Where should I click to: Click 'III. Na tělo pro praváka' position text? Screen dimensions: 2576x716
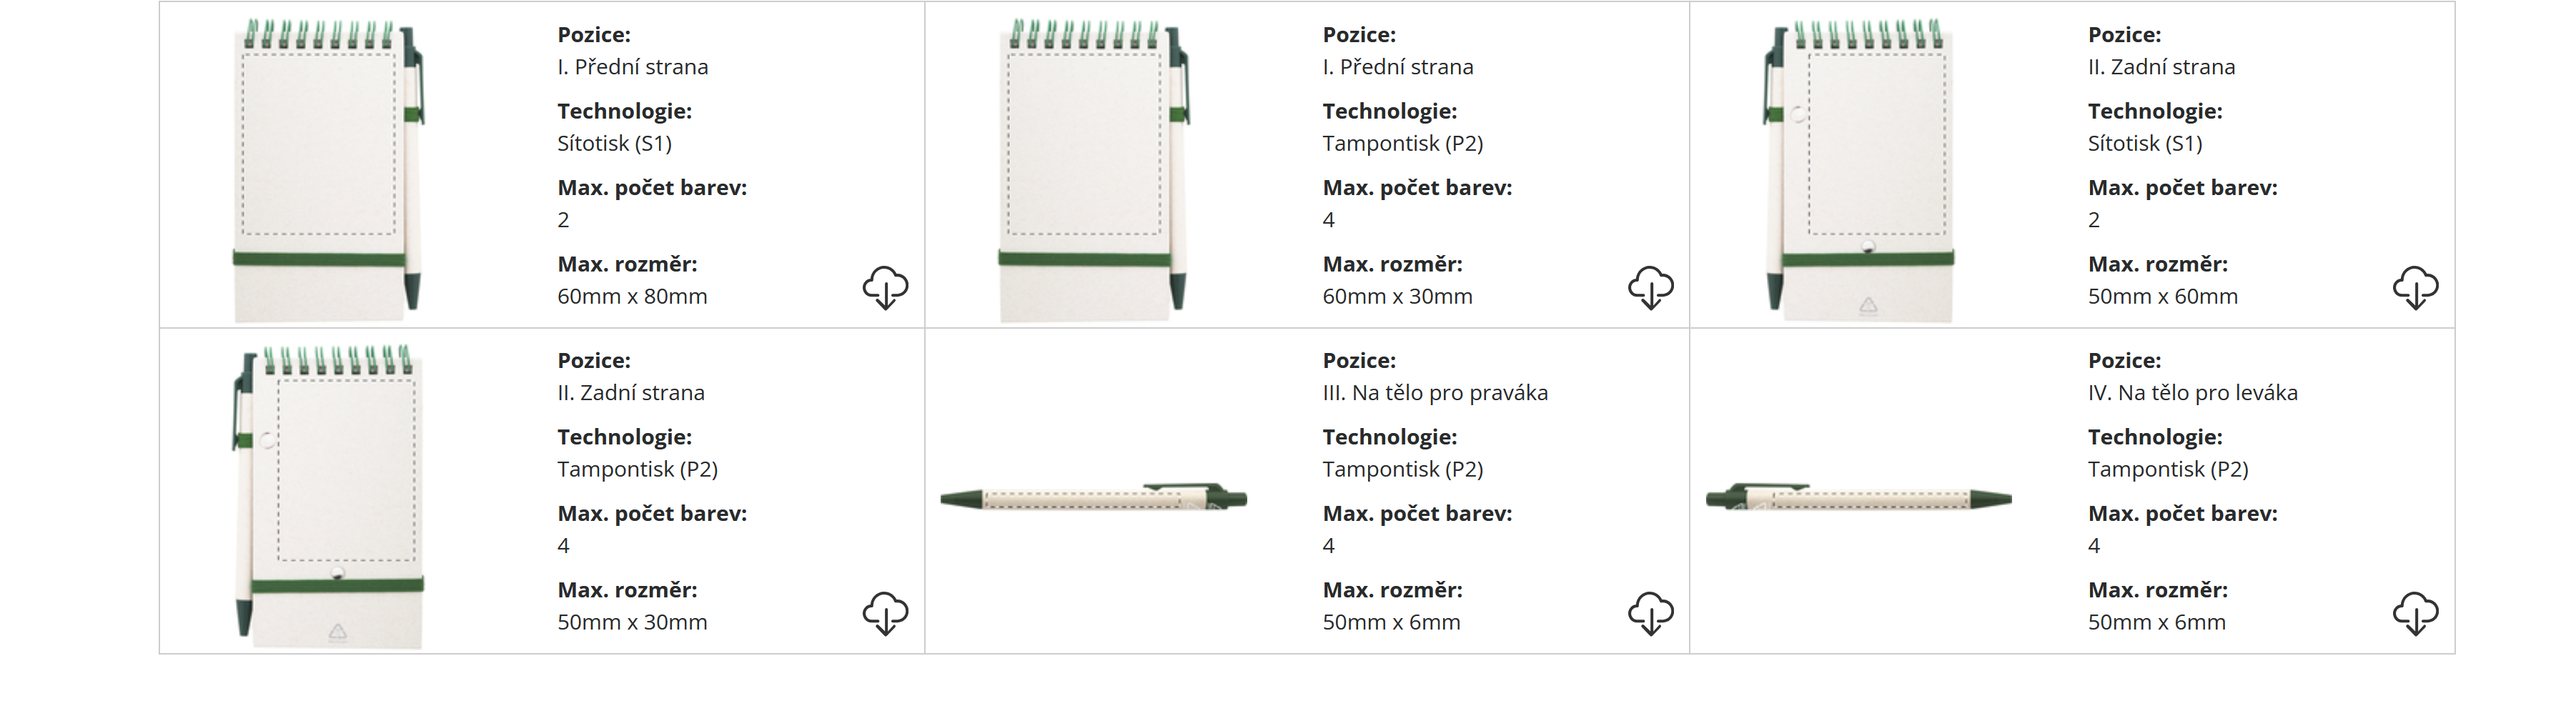(1435, 393)
